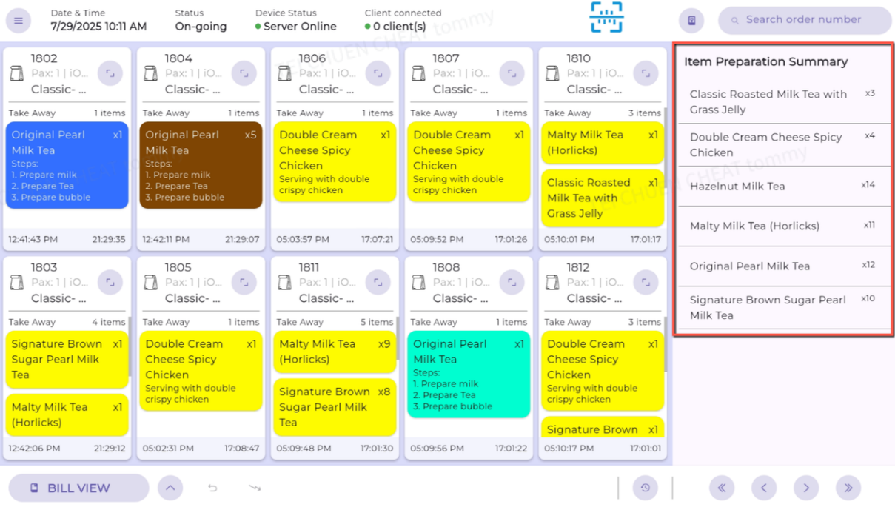Open the hamburger menu

tap(19, 21)
